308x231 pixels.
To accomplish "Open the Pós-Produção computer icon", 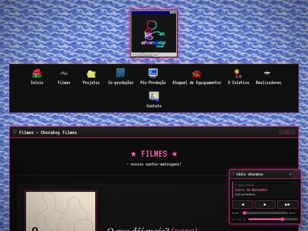I will (153, 73).
